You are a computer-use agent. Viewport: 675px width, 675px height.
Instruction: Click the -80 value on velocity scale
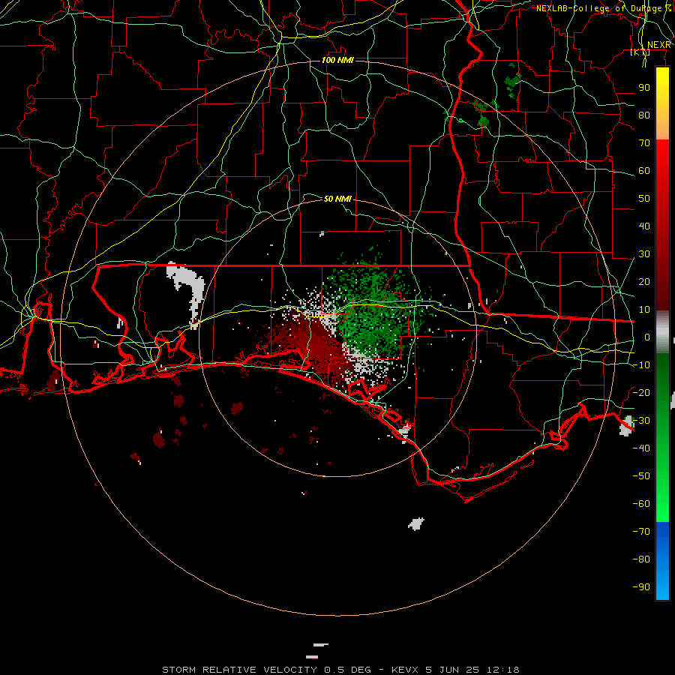(x=641, y=559)
